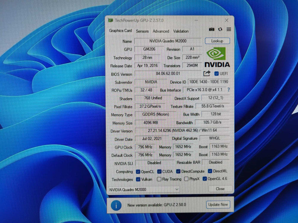This screenshot has height=223, width=298.
Task: Toggle the DirectML checkbox
Action: click(210, 171)
